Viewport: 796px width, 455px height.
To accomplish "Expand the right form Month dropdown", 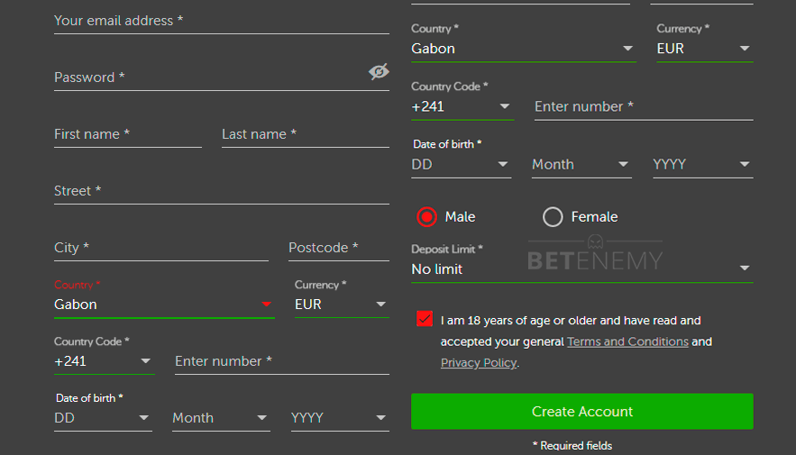I will 581,164.
